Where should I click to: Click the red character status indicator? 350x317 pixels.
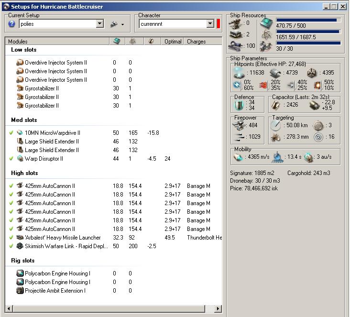pyautogui.click(x=219, y=23)
